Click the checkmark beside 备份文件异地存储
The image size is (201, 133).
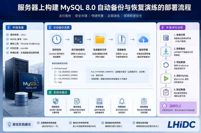pyautogui.click(x=70, y=123)
